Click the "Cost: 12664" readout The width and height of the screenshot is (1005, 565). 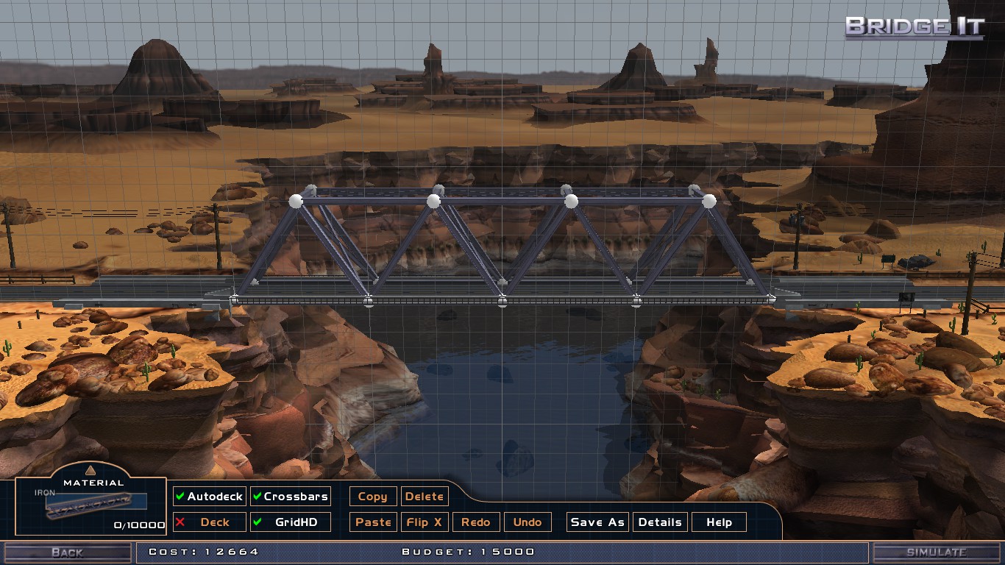point(204,552)
